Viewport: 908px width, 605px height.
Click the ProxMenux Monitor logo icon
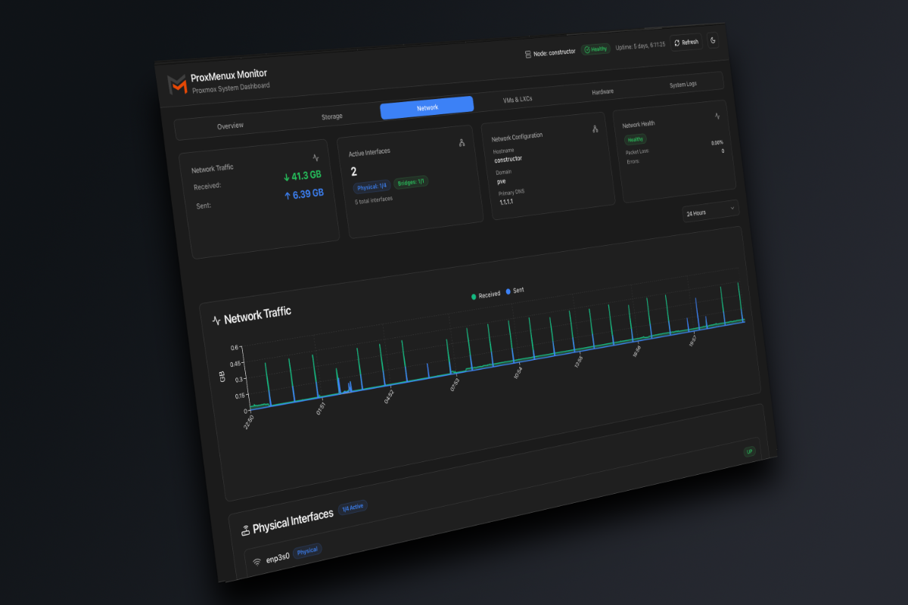[177, 85]
